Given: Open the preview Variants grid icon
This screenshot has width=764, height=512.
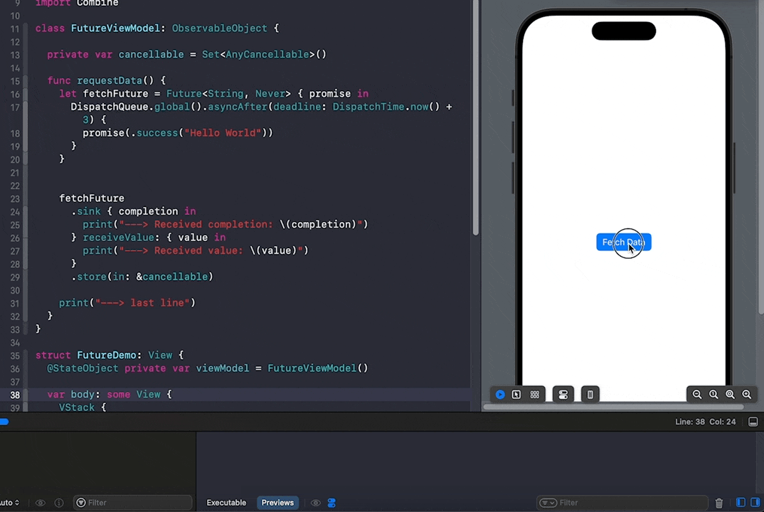Looking at the screenshot, I should point(534,395).
